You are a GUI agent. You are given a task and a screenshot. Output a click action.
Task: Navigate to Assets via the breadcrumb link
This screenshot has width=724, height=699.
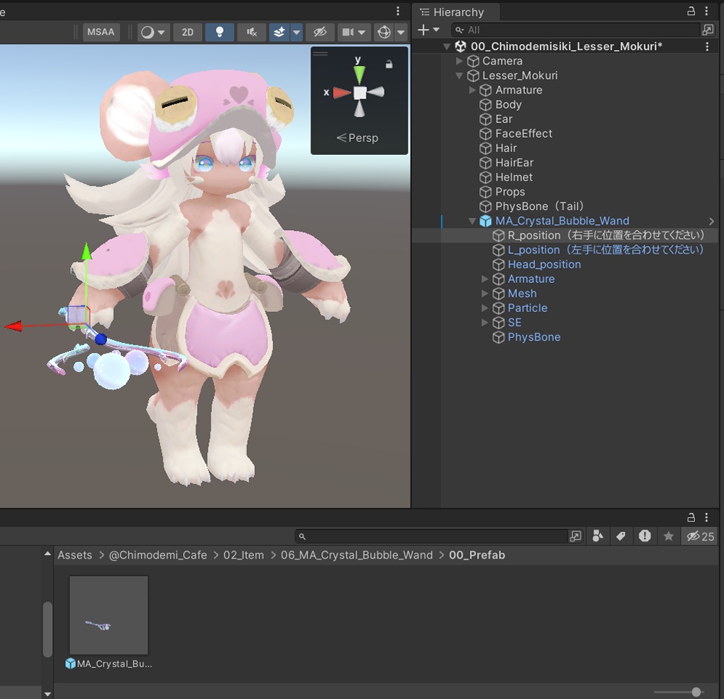(x=75, y=555)
